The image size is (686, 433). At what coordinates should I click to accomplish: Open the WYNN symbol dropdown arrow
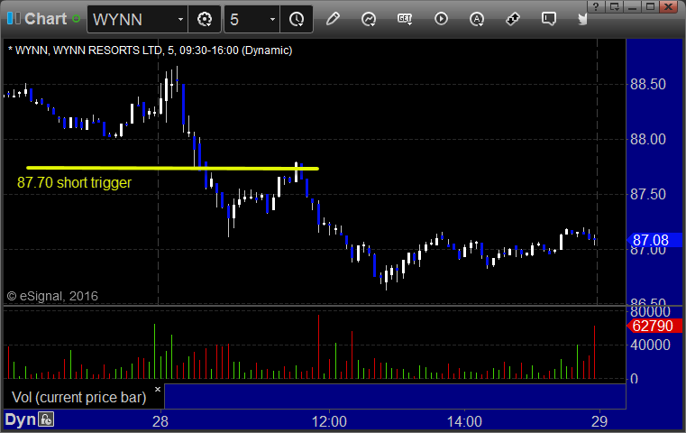pos(180,19)
